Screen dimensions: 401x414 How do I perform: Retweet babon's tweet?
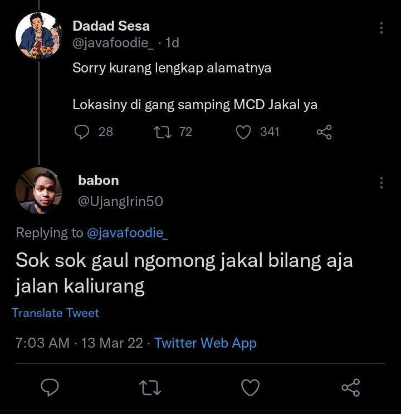[x=150, y=387]
